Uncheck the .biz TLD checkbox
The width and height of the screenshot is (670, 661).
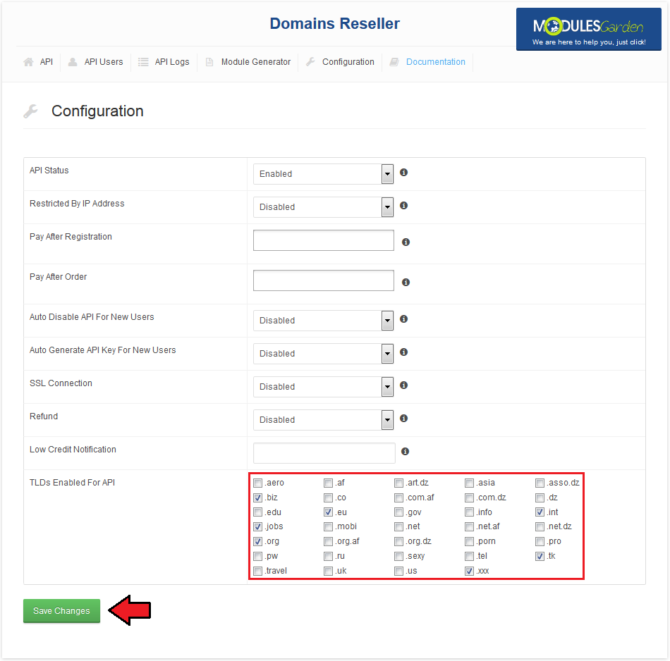257,498
